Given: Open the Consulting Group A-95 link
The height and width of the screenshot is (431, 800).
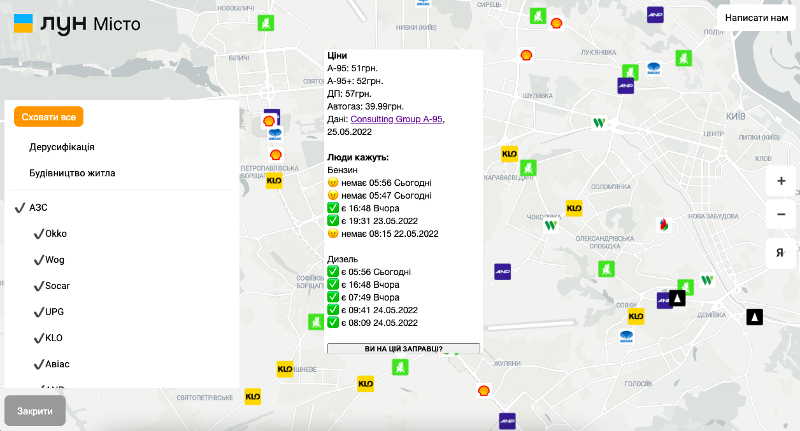Looking at the screenshot, I should 396,119.
